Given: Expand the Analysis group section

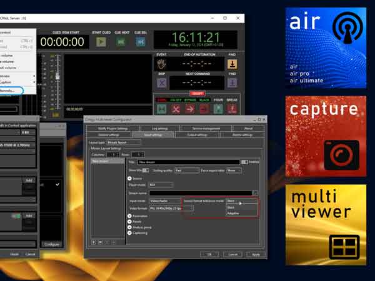Looking at the screenshot, I should [x=129, y=227].
